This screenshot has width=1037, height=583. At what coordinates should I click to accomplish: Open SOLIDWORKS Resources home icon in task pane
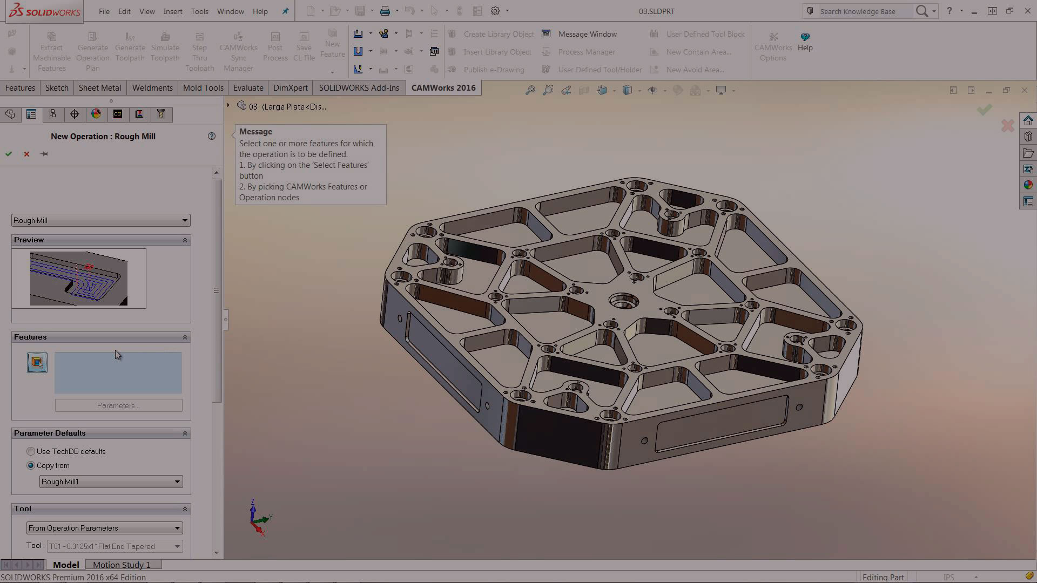1028,120
